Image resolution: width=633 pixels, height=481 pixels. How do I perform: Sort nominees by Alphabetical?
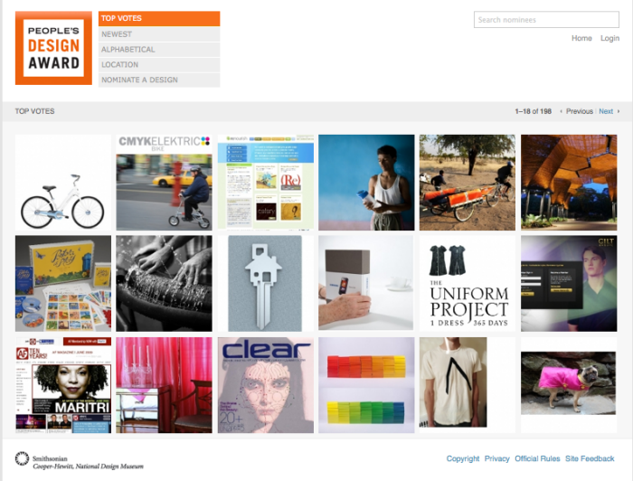coord(159,50)
